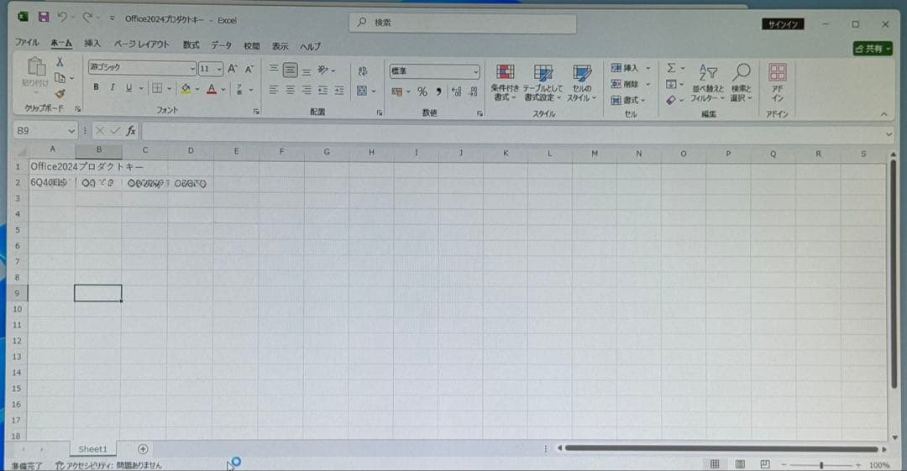The image size is (907, 471).
Task: Click the Accounting currency format icon
Action: pos(396,92)
